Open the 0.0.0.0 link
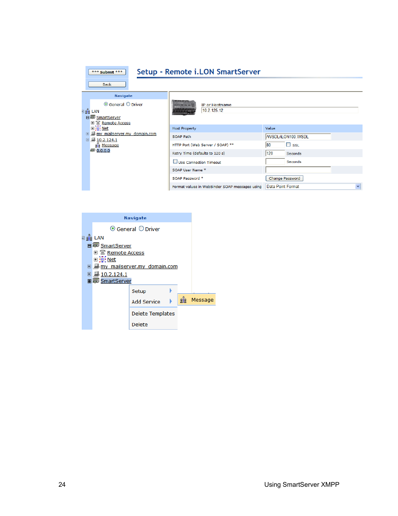The height and width of the screenshot is (516, 398). coord(103,150)
